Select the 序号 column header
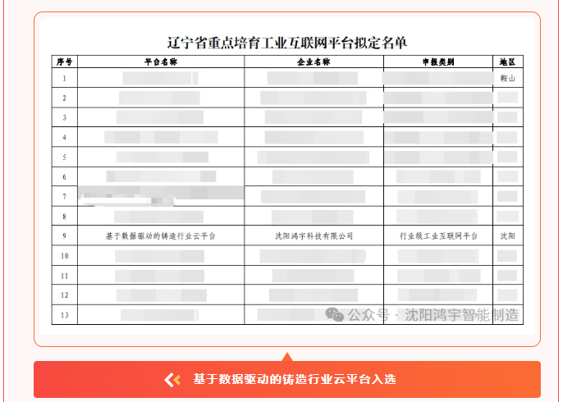This screenshot has width=563, height=402. click(x=64, y=62)
